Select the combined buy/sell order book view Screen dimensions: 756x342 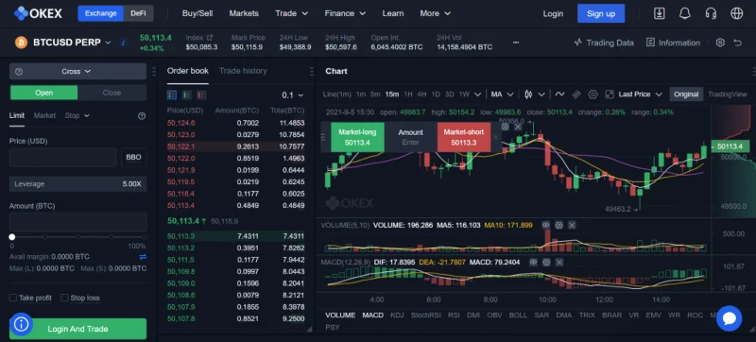[172, 94]
